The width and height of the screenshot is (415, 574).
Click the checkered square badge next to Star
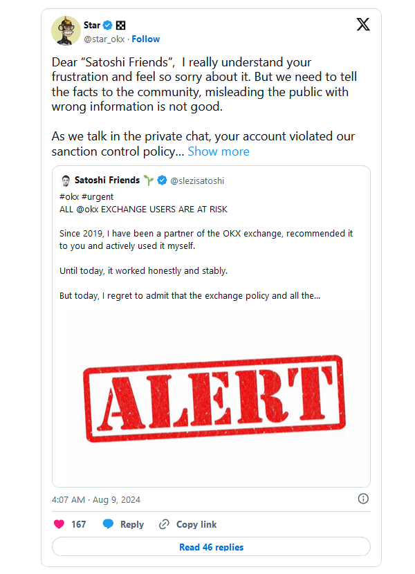pyautogui.click(x=120, y=26)
